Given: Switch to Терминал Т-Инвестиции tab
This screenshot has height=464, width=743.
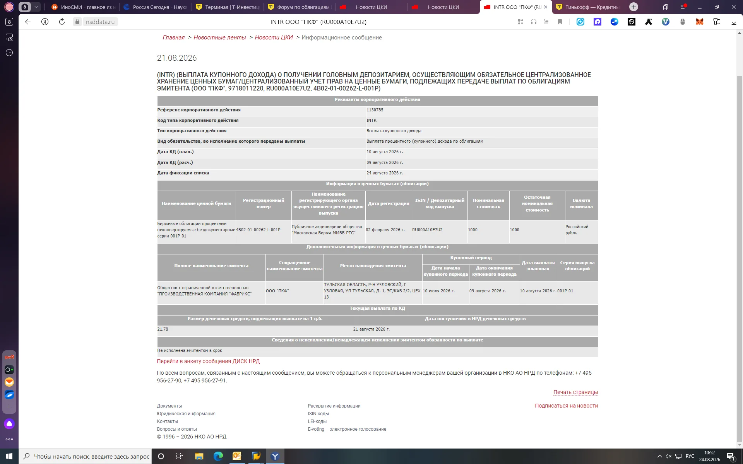Looking at the screenshot, I should (x=227, y=7).
